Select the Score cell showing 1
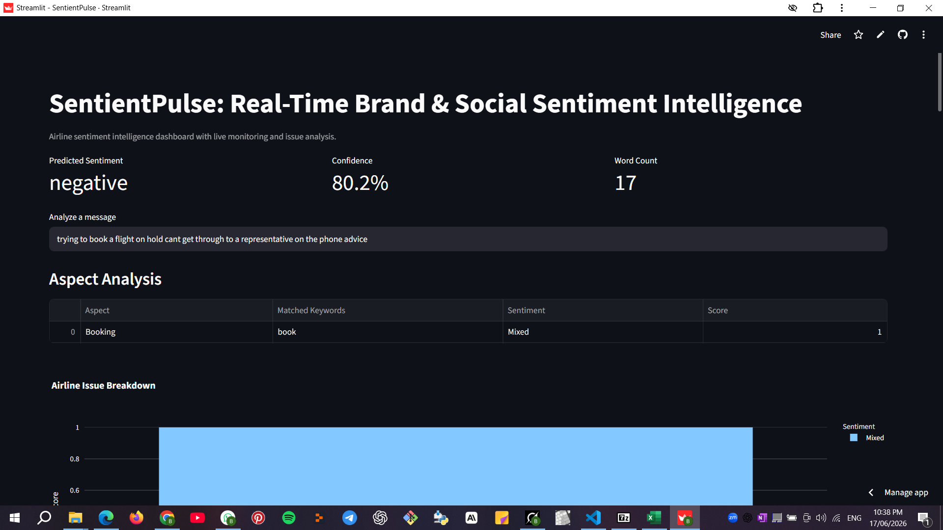Screen dimensions: 943x530 tap(795, 332)
